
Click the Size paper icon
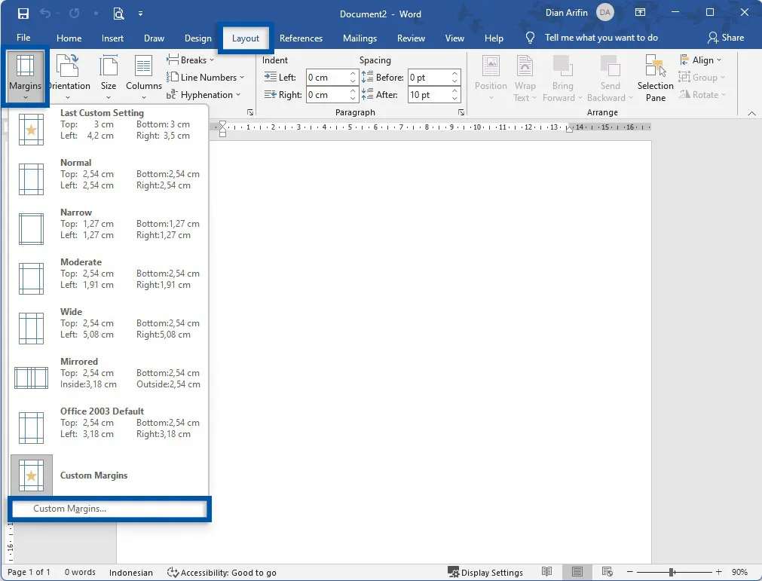109,66
